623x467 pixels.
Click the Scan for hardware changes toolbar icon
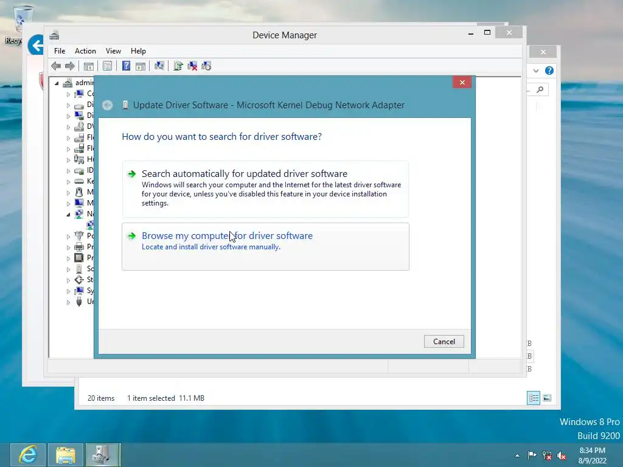(x=159, y=66)
